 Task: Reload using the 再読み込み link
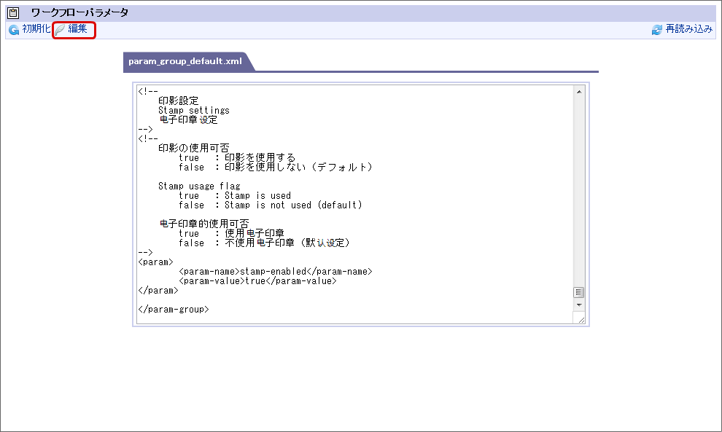[x=689, y=30]
